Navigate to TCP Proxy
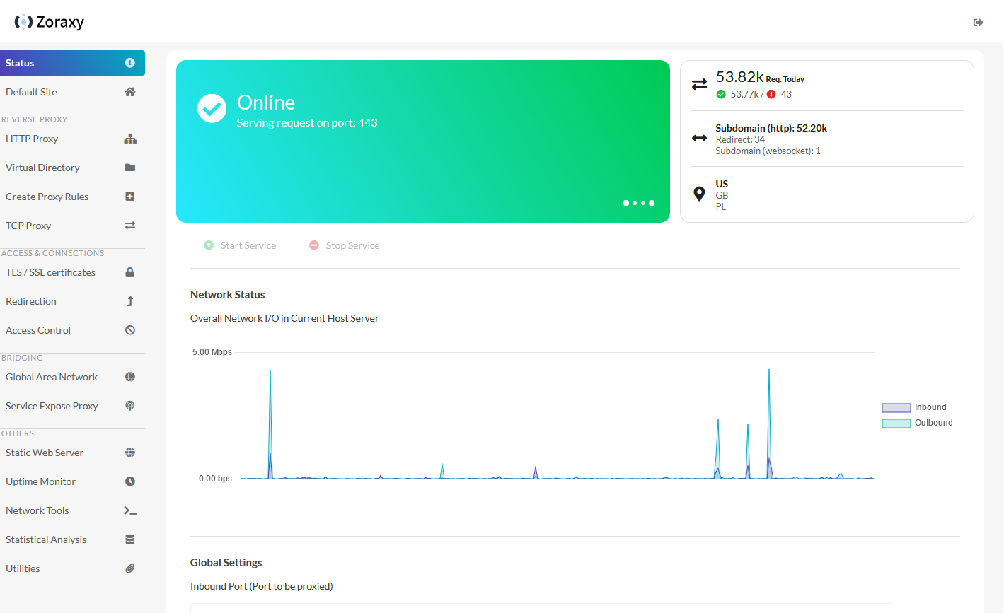Screen dimensions: 1004x613 [72, 226]
